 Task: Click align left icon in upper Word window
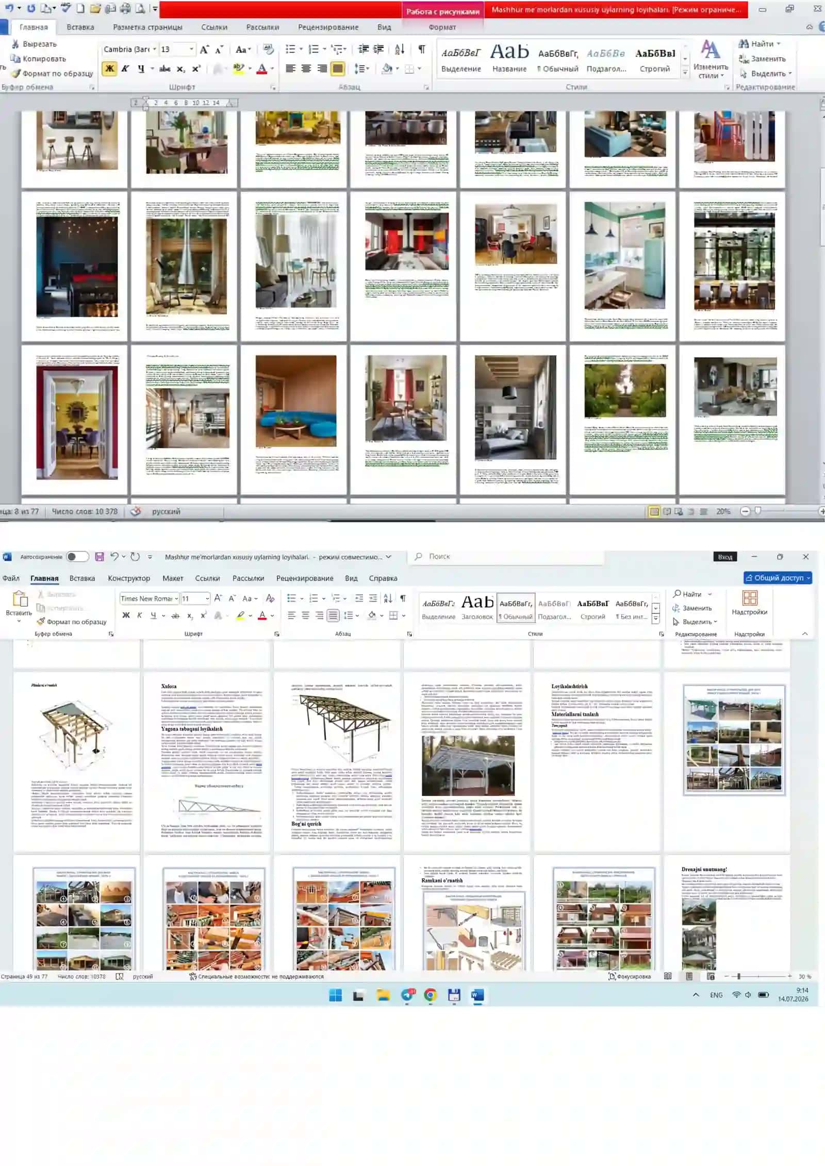[x=291, y=69]
